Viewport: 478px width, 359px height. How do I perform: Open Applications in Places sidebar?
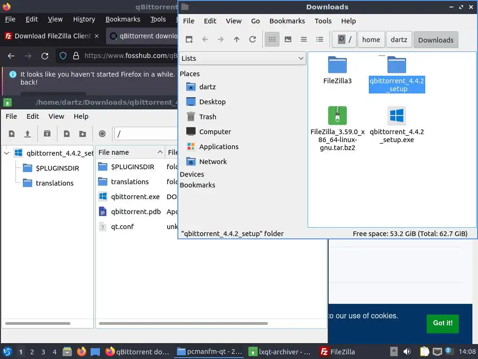point(218,147)
